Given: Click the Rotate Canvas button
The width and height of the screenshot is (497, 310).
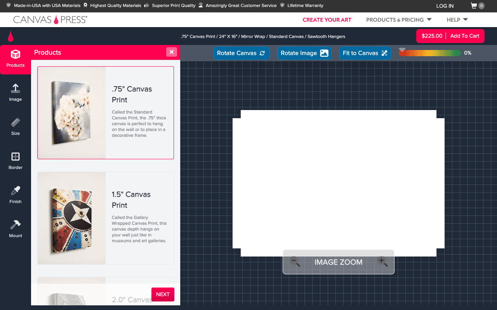Looking at the screenshot, I should click(x=241, y=53).
